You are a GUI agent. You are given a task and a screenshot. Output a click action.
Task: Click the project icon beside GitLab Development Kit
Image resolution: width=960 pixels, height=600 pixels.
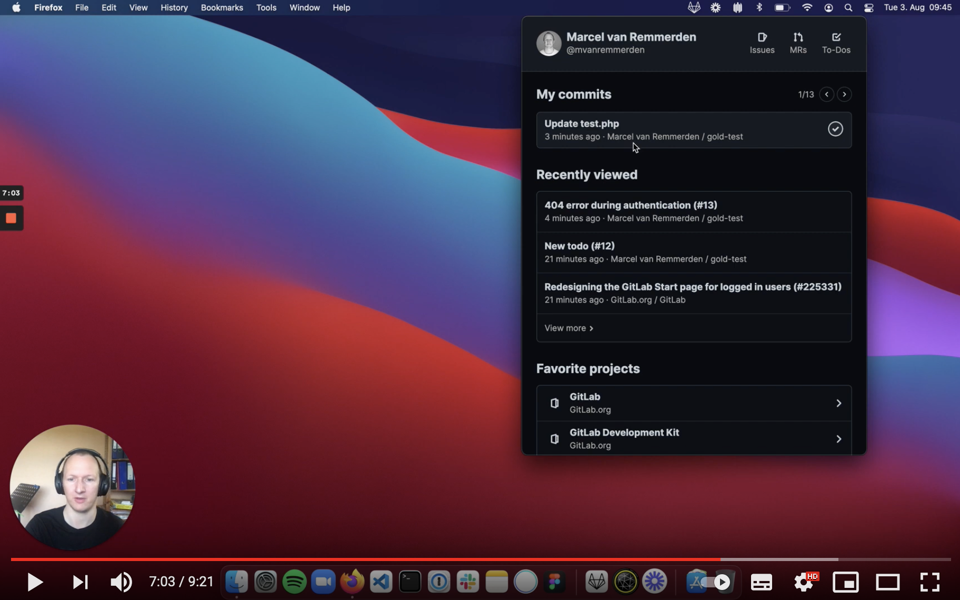(554, 439)
